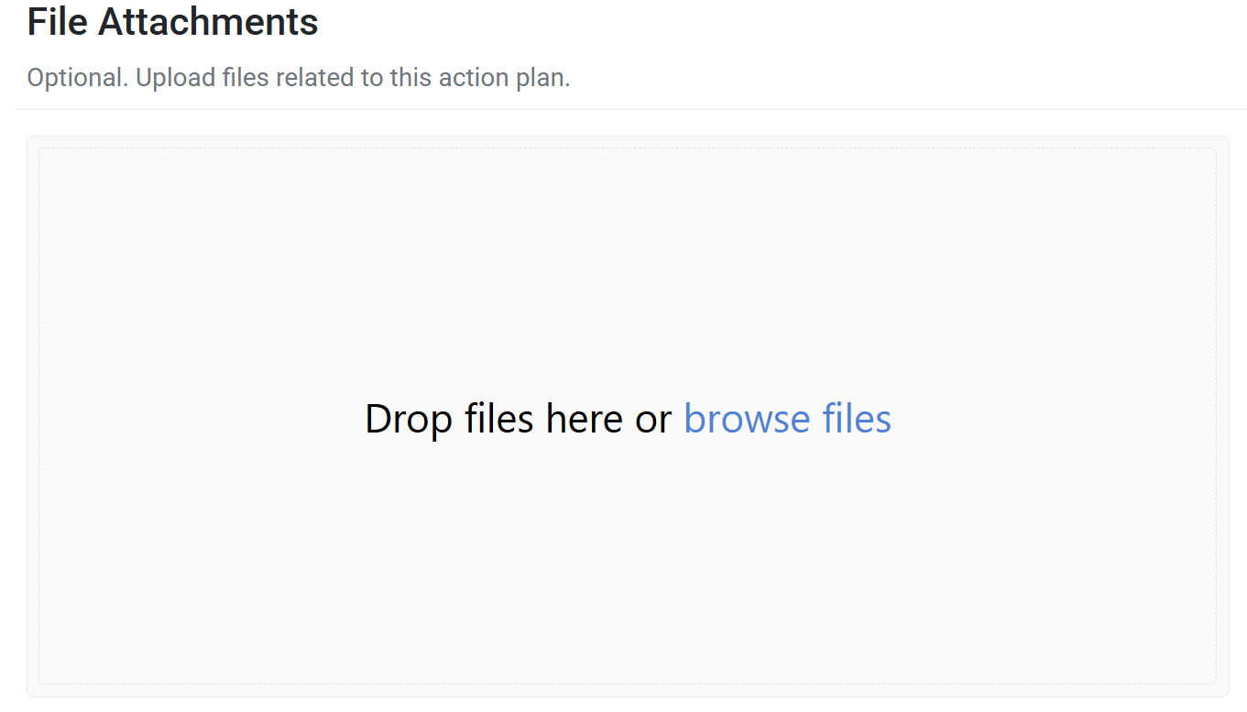
Task: Choose browse files to add an attachment
Action: coord(786,419)
